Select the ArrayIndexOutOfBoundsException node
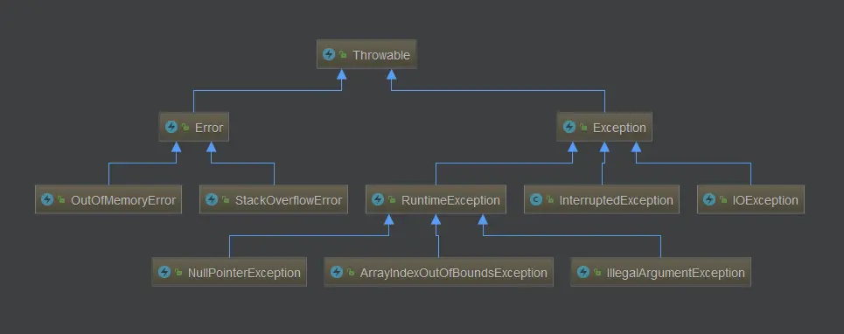The height and width of the screenshot is (334, 844). [438, 272]
